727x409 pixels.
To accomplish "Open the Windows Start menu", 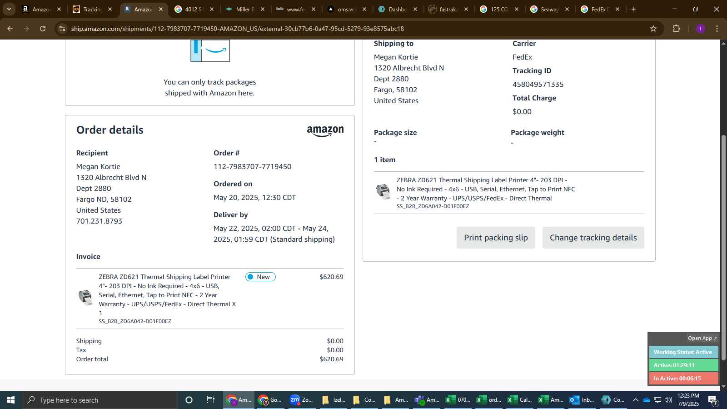I will [11, 400].
